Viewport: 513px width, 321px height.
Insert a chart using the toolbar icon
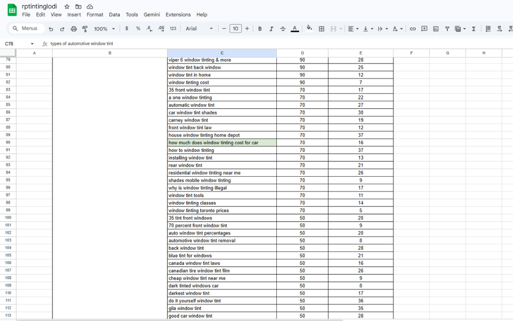(x=436, y=29)
